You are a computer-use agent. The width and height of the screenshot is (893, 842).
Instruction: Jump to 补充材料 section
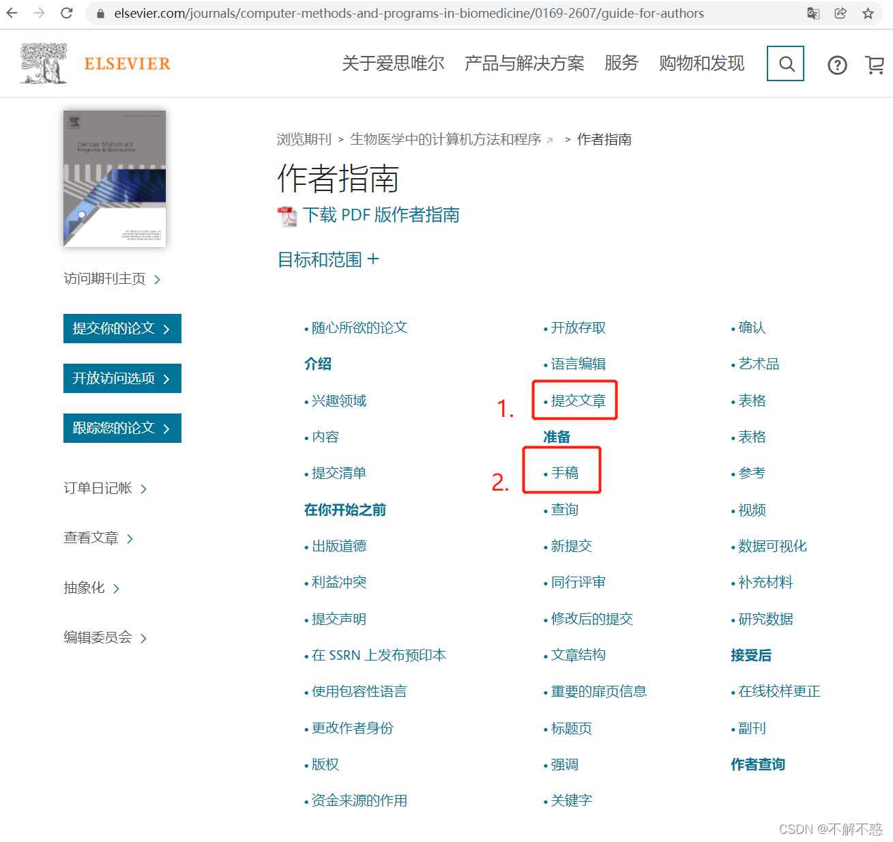[x=766, y=582]
